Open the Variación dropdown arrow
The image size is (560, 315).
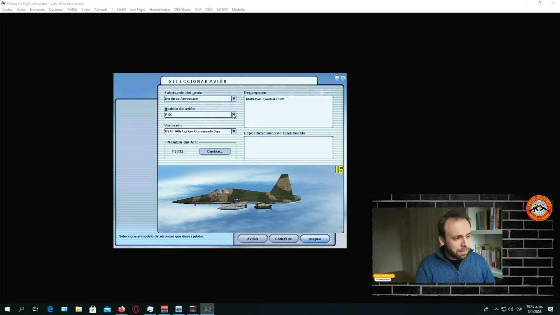tap(234, 131)
